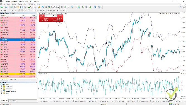Toggle the Market Watch window icon
This screenshot has height=105, width=186.
[x=11, y=7]
